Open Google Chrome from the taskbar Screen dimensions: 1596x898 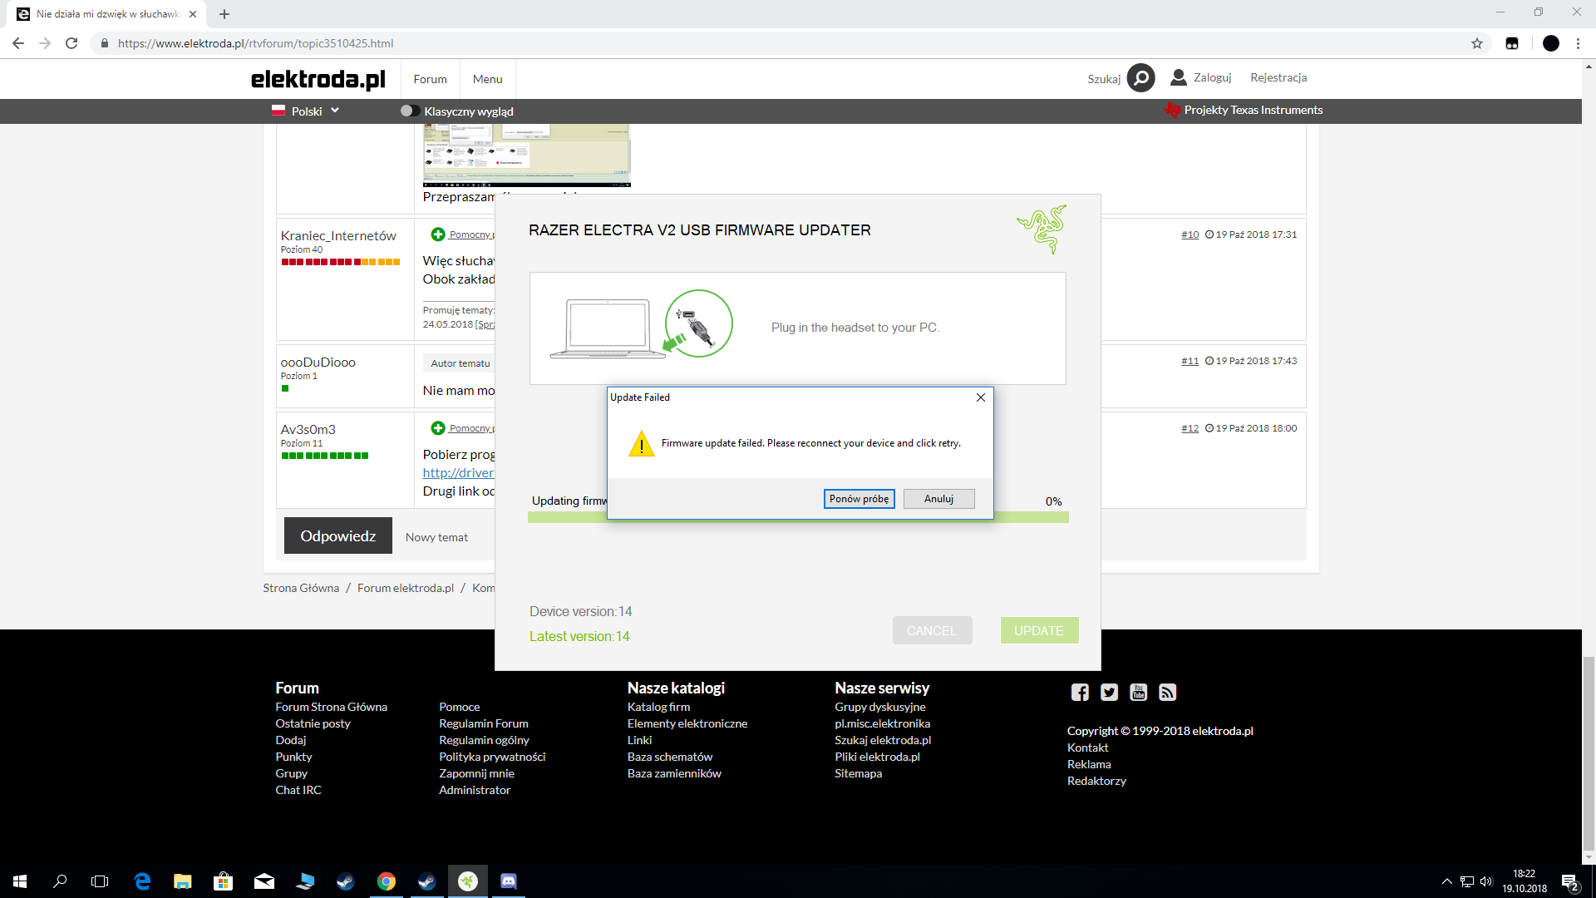pyautogui.click(x=387, y=881)
